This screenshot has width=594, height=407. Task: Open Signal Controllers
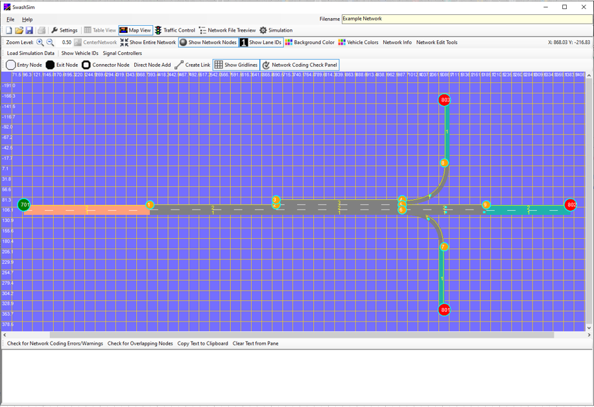click(x=123, y=53)
